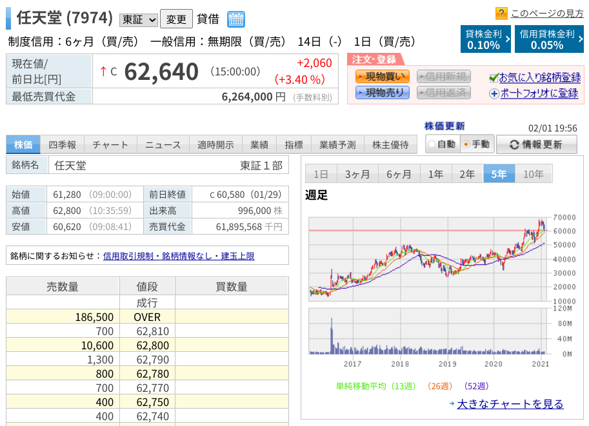Click the 62,750 price in the order book
The width and height of the screenshot is (589, 426).
pos(153,402)
